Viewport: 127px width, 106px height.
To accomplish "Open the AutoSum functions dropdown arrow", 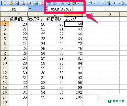I will [119, 3].
